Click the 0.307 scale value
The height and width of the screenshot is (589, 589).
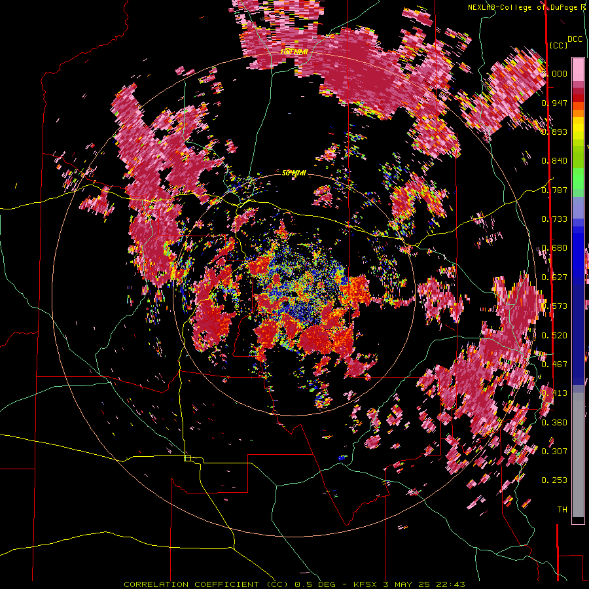tap(554, 452)
